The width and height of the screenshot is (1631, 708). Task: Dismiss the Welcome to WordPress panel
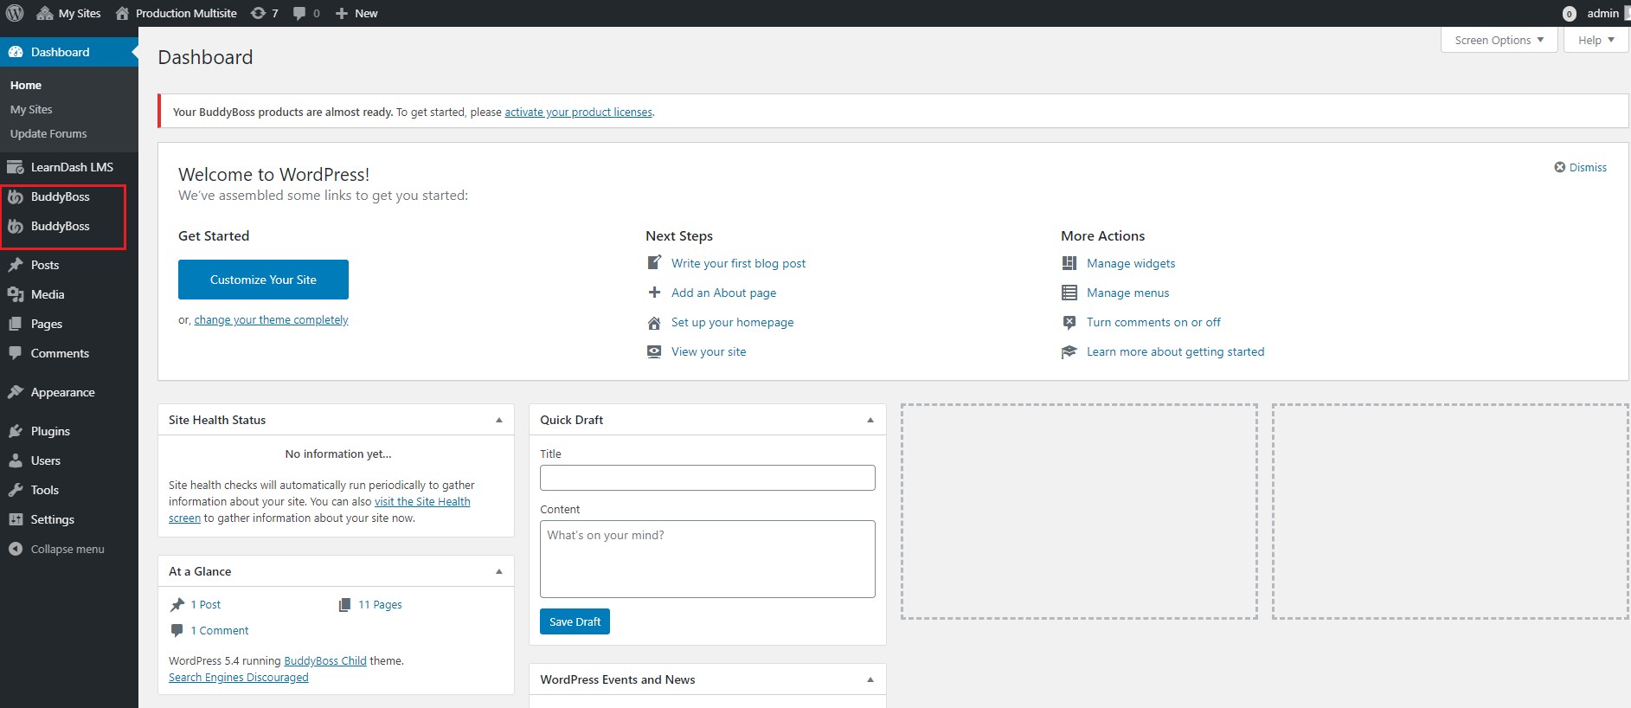point(1581,167)
